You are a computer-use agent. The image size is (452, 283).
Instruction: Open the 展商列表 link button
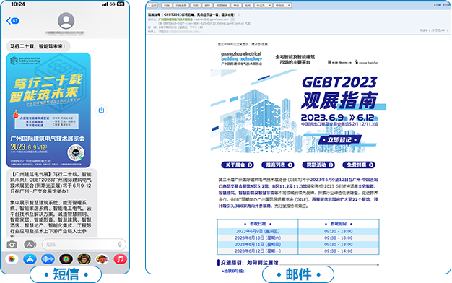[278, 165]
